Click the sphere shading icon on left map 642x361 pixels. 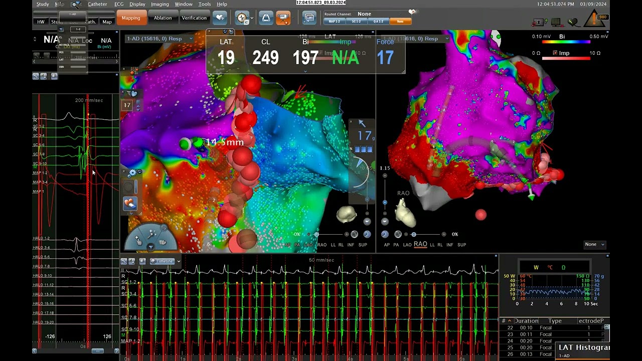(x=355, y=234)
